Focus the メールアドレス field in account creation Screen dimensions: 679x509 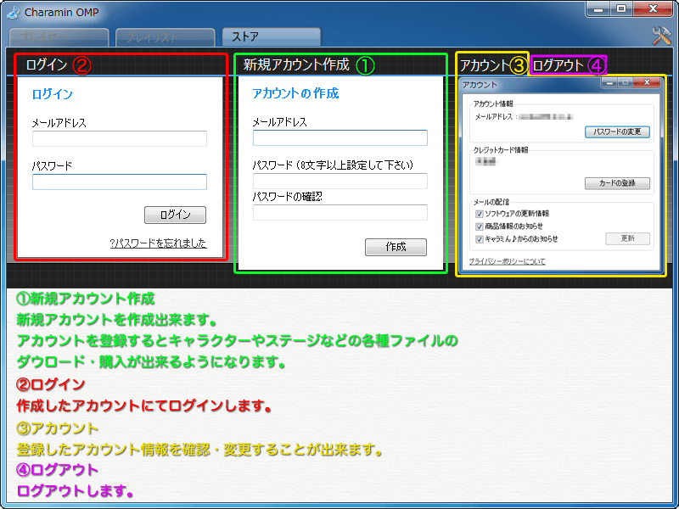pos(340,137)
